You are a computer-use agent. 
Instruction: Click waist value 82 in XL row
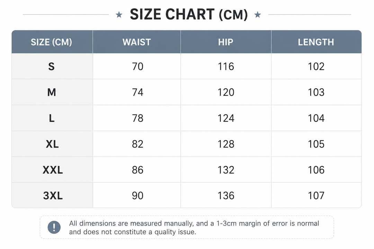(x=137, y=144)
